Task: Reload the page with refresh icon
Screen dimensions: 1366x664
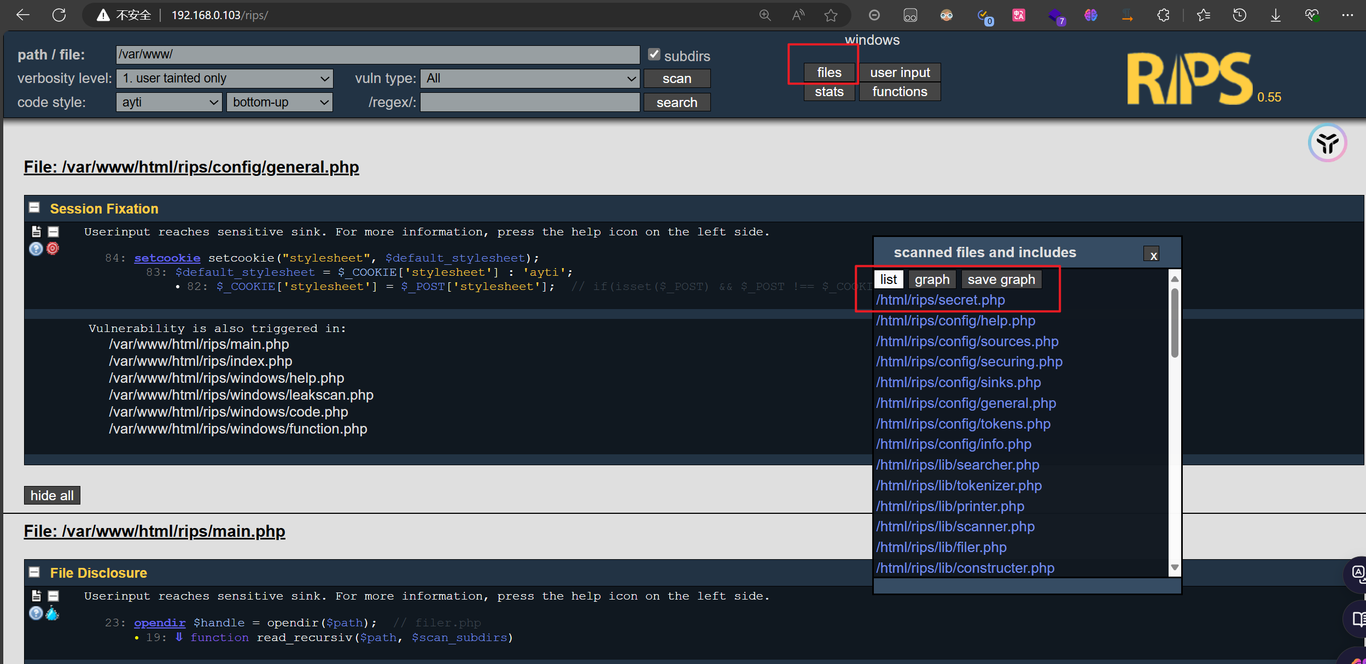Action: (59, 15)
